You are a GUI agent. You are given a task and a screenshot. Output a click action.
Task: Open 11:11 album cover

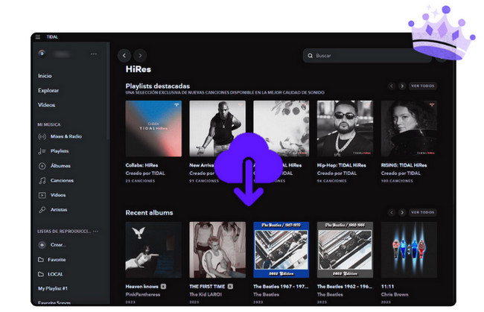click(409, 249)
